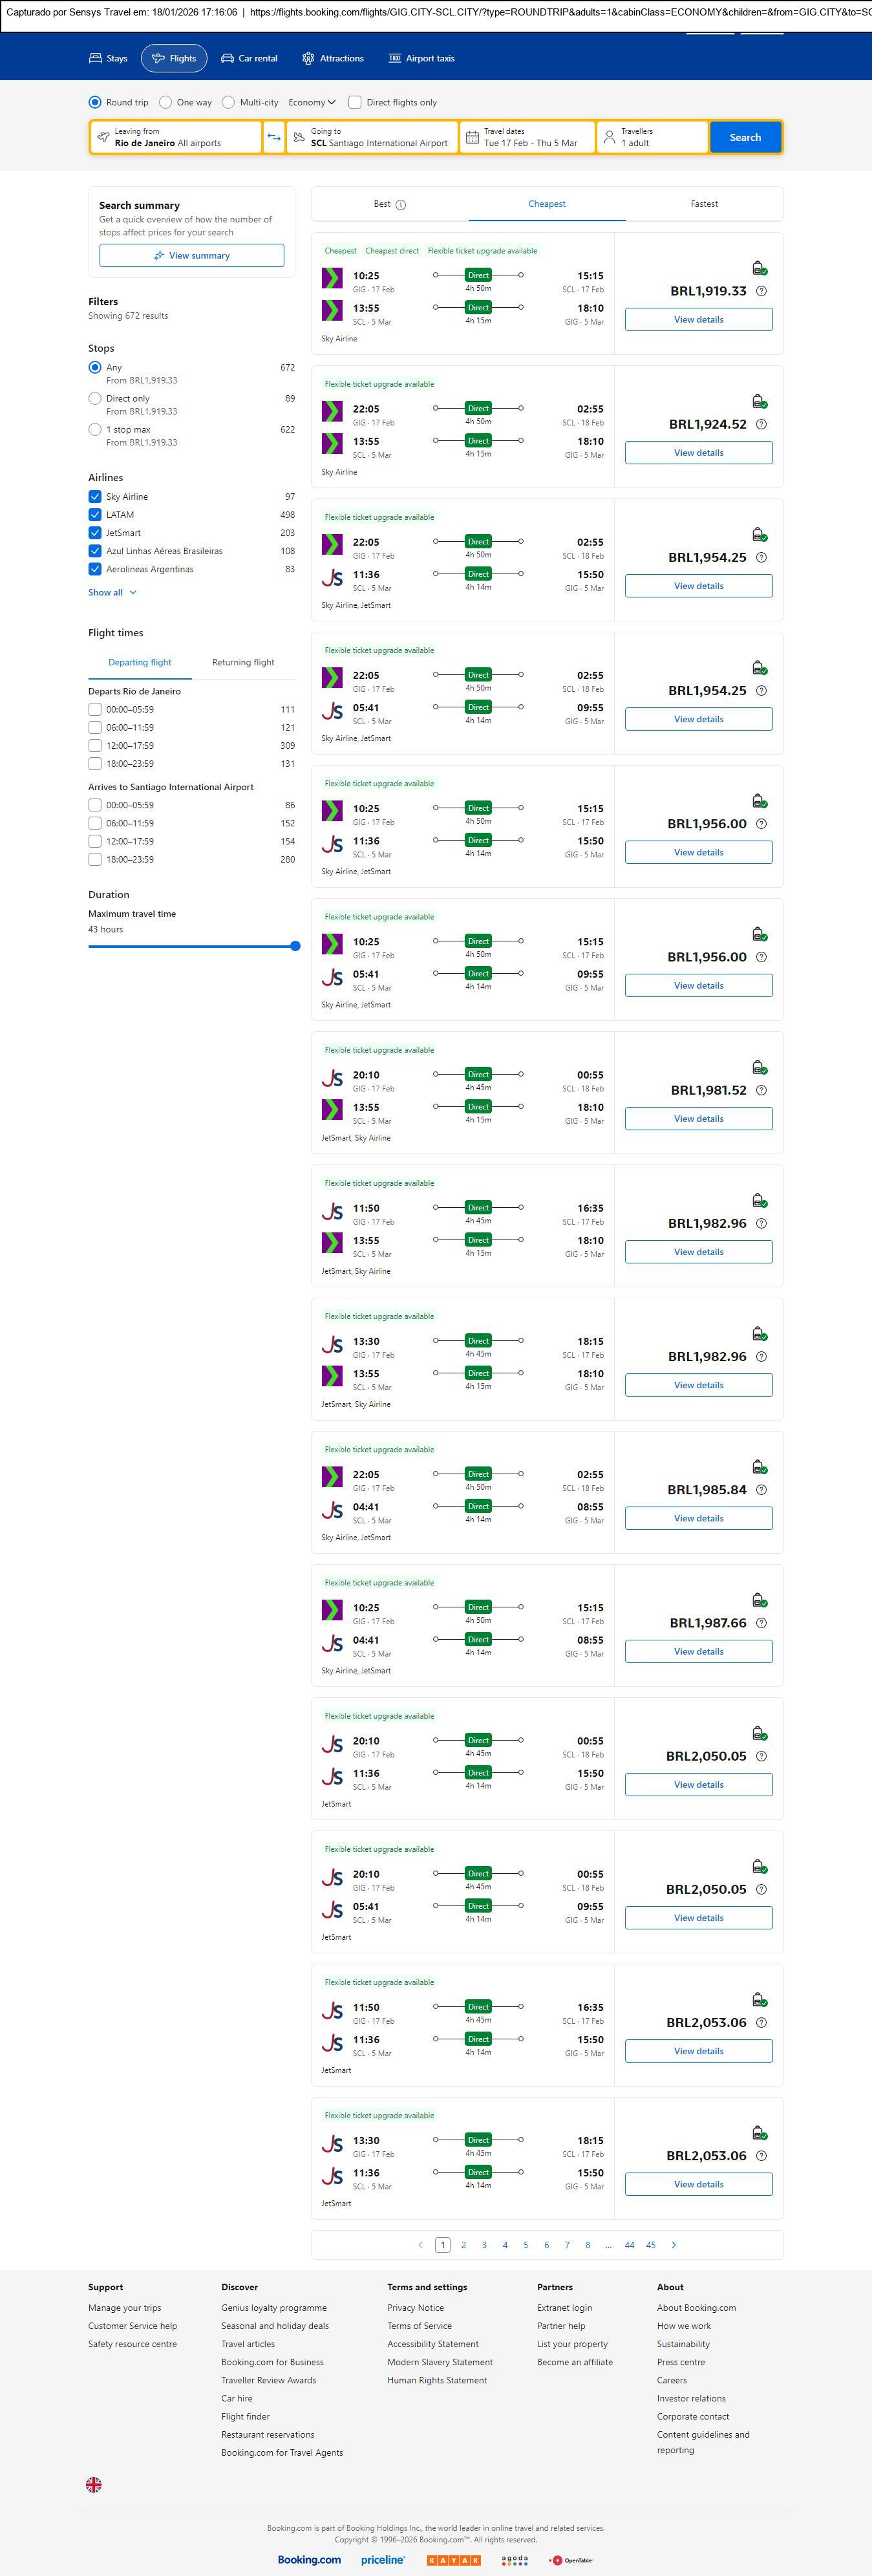This screenshot has height=2576, width=872.
Task: Switch to the Fastest tab
Action: coord(704,204)
